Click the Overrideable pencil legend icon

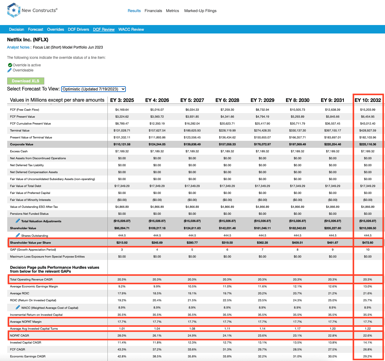tap(10, 70)
